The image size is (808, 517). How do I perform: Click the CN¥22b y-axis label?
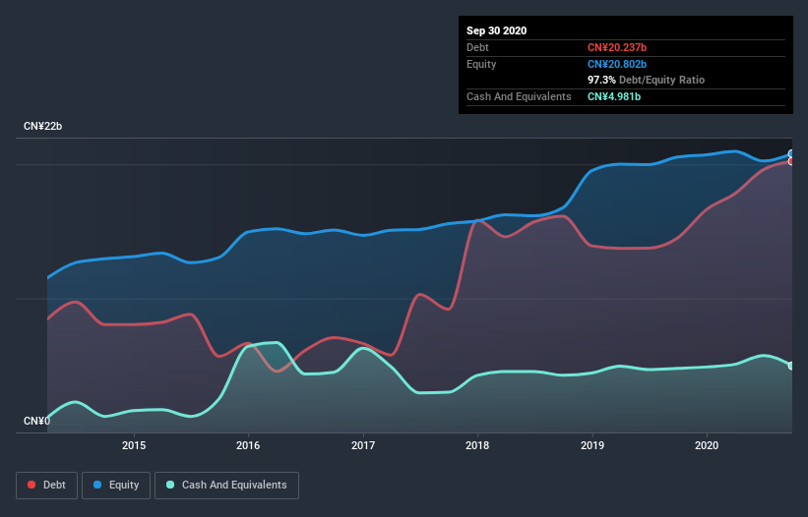click(42, 126)
